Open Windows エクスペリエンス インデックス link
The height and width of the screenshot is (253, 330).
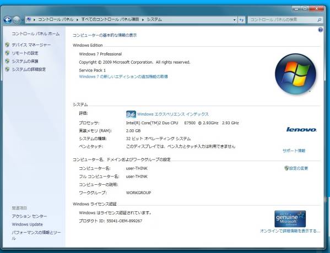173,114
